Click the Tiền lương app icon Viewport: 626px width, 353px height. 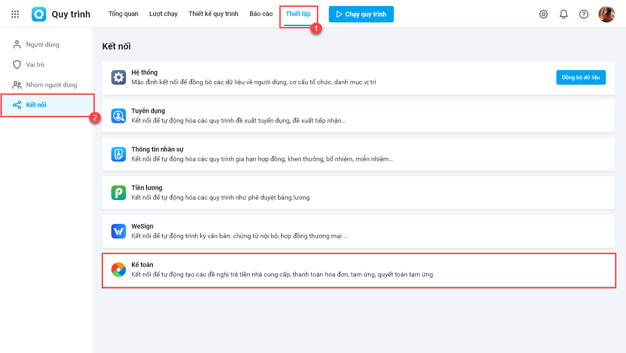pos(119,193)
